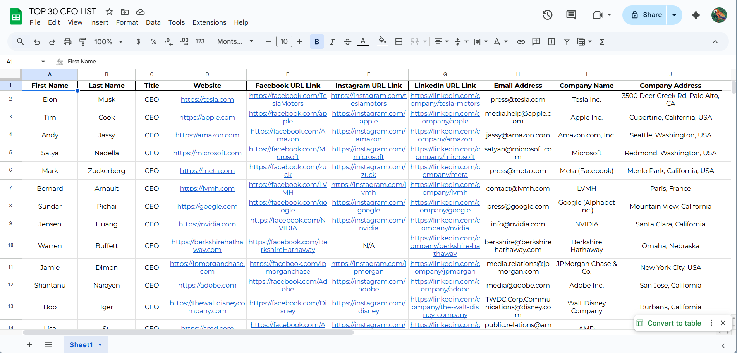Format as percent

coord(153,42)
